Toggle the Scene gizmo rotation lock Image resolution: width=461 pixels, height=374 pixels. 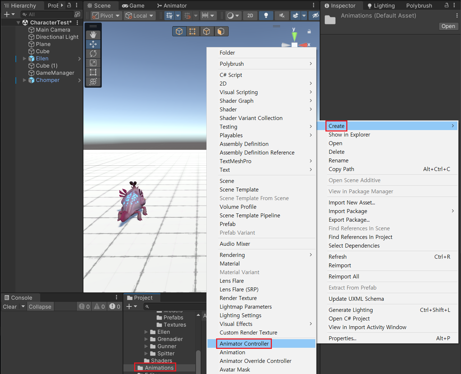point(309,32)
